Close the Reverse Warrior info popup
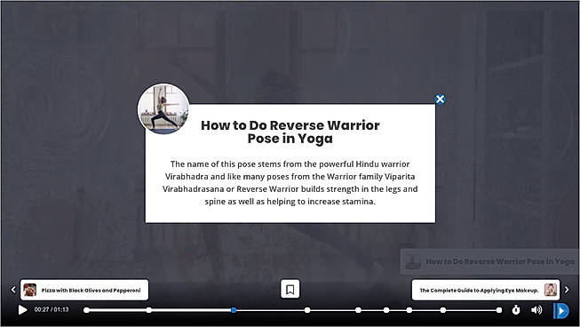Image resolution: width=580 pixels, height=327 pixels. pos(440,100)
